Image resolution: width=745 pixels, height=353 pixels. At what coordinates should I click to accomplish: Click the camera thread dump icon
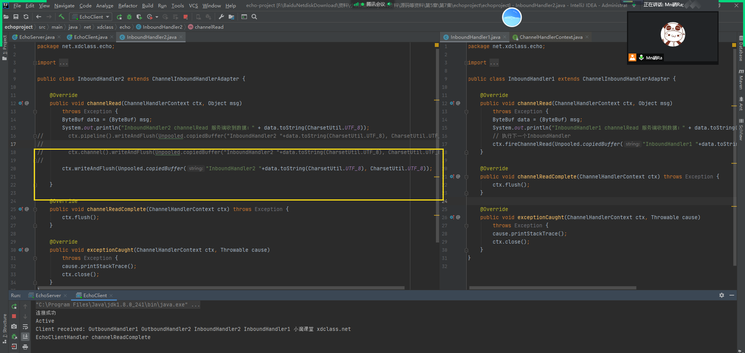pos(14,326)
